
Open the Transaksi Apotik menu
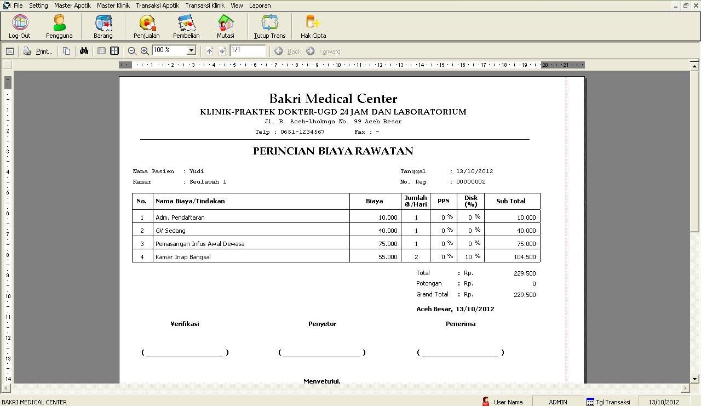click(158, 5)
